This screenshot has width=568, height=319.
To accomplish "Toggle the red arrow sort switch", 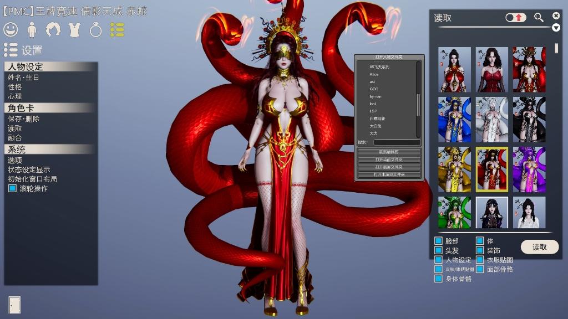I will click(516, 17).
